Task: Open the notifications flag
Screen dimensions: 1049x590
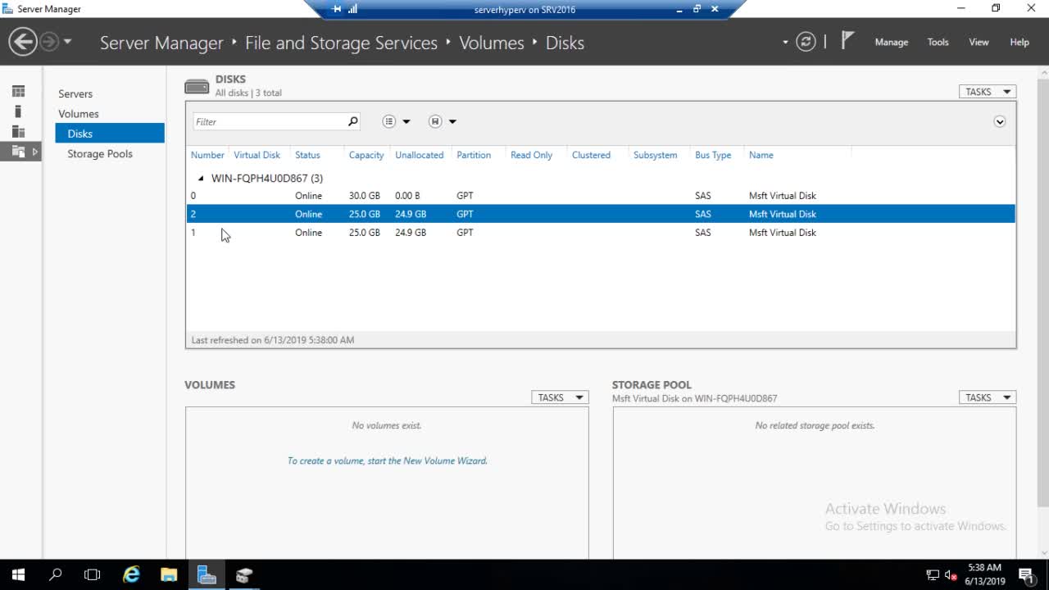Action: (848, 41)
